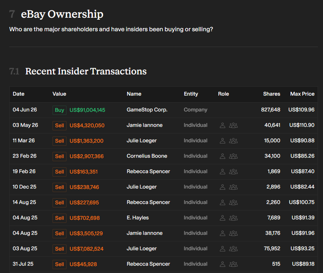Viewport: 323px width, 273px height.
Task: Click group role icon in Jamie Iannone 04 Aug 25 row
Action: (x=233, y=233)
